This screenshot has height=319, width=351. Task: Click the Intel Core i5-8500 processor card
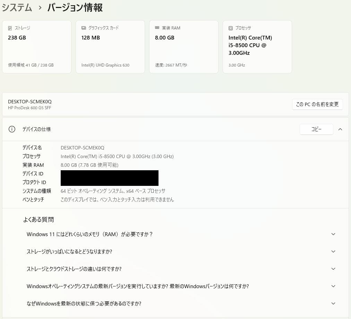[x=257, y=46]
